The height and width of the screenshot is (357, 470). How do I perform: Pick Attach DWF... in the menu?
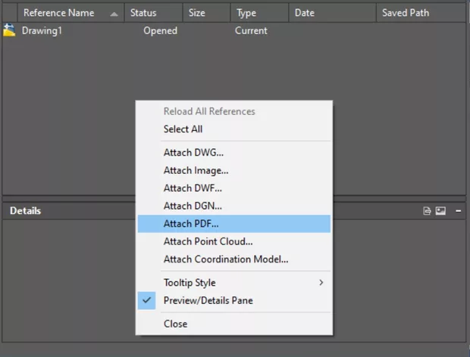pyautogui.click(x=193, y=188)
